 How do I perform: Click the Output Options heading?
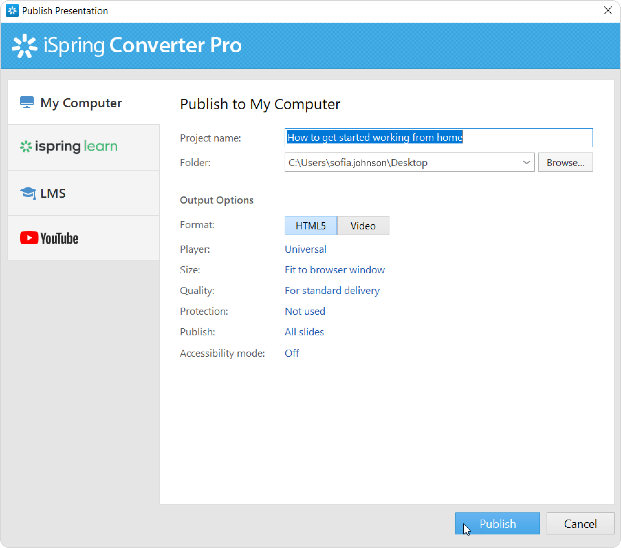click(217, 200)
